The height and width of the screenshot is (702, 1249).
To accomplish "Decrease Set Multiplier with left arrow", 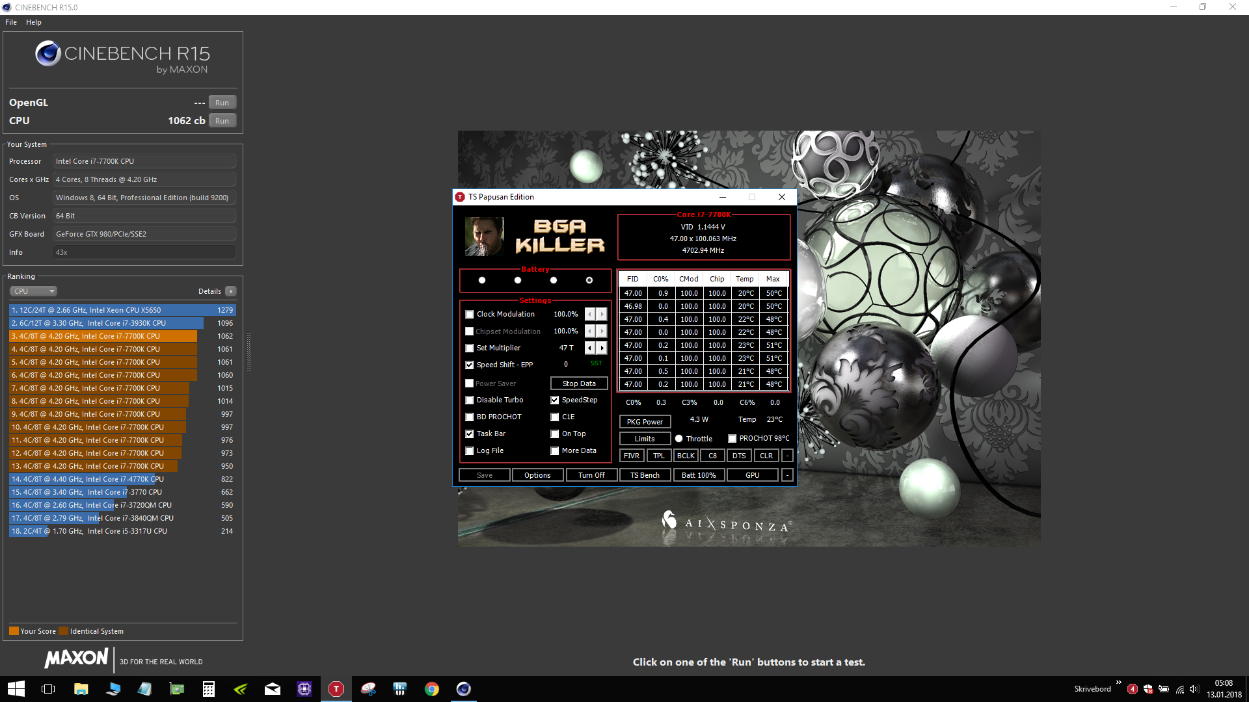I will [590, 348].
